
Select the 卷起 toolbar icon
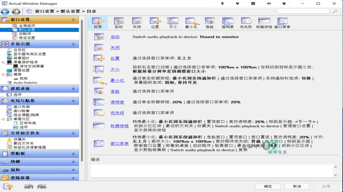pyautogui.click(x=209, y=23)
